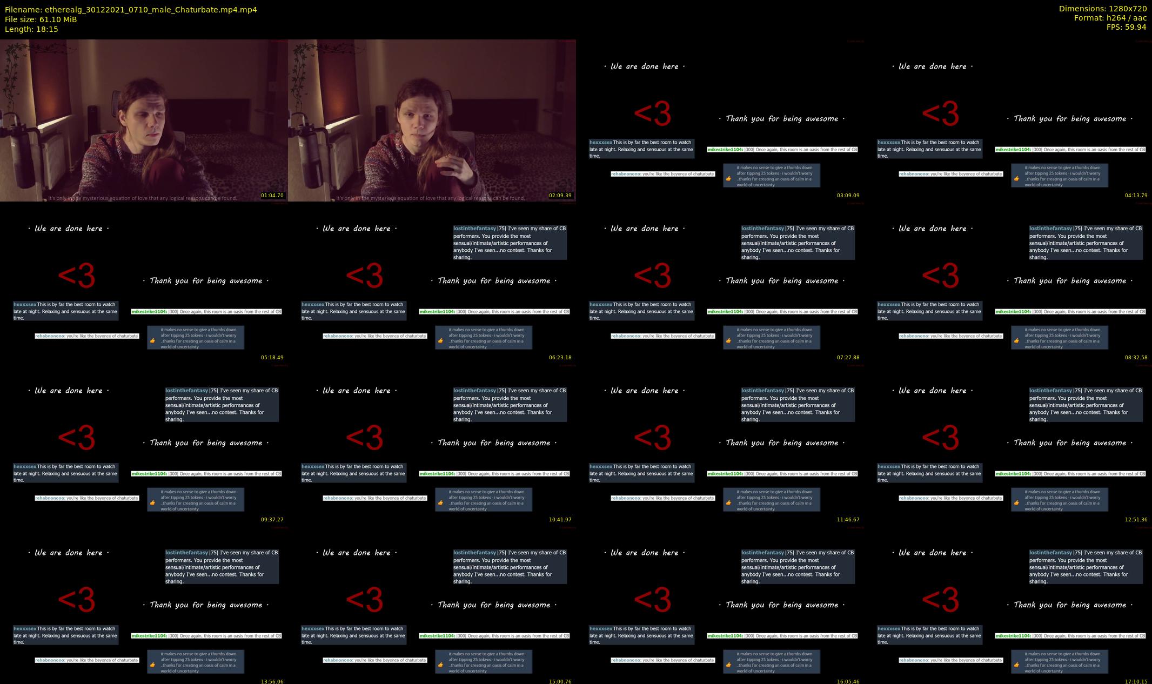
Task: Click the mikestrike1104 username in the 08:32.58 frame
Action: click(1013, 312)
